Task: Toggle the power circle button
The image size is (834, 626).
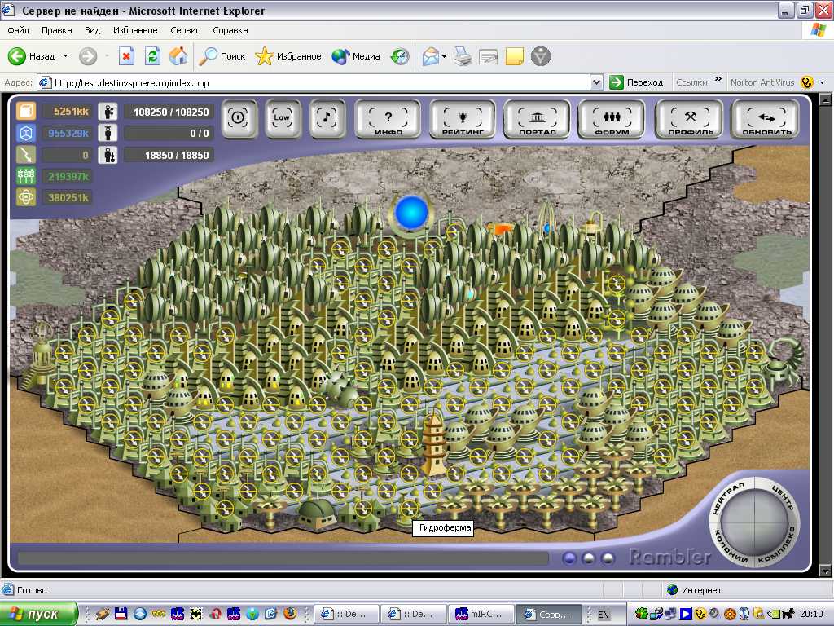Action: coord(238,117)
